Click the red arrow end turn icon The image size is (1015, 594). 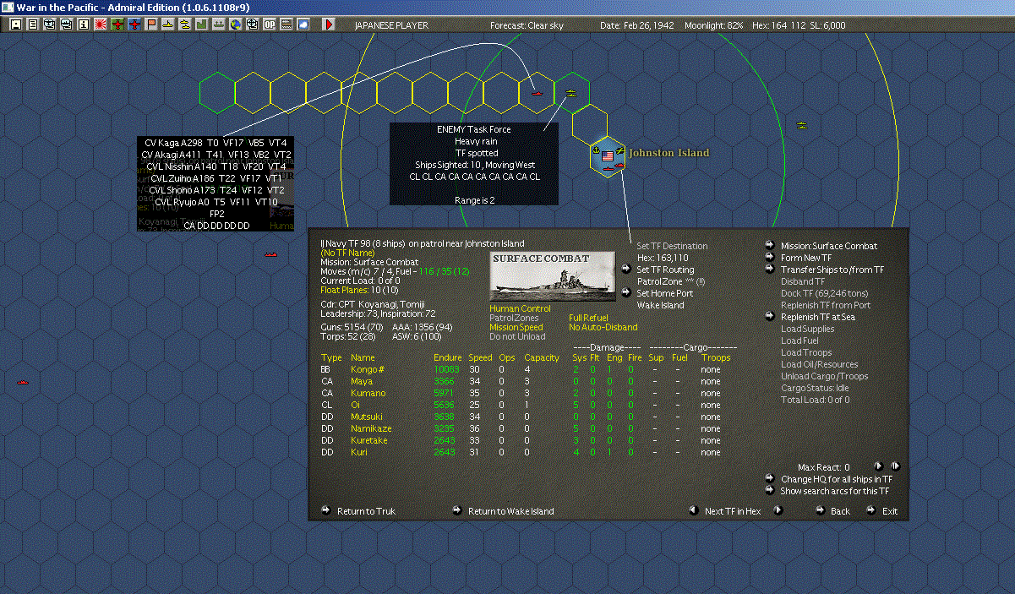(329, 25)
